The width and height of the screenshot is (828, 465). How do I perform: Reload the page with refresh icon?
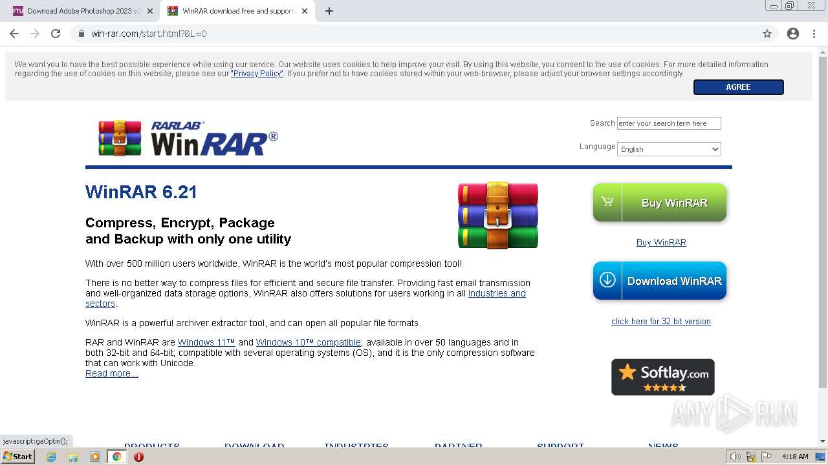(56, 34)
